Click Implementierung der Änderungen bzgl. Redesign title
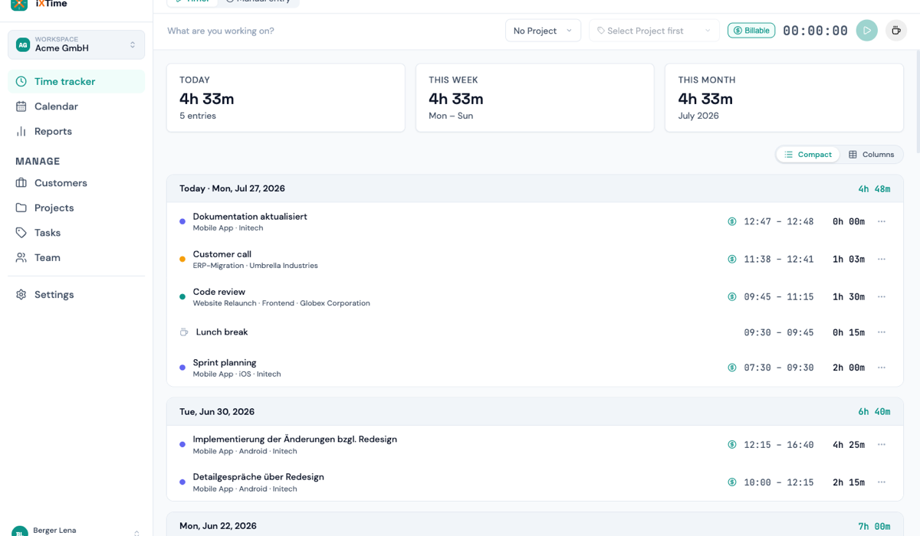 (295, 440)
